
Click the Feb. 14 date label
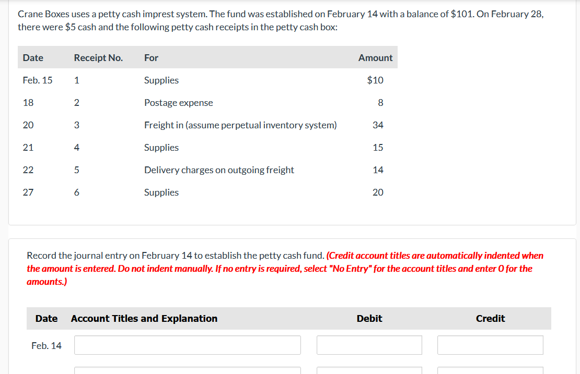[46, 345]
